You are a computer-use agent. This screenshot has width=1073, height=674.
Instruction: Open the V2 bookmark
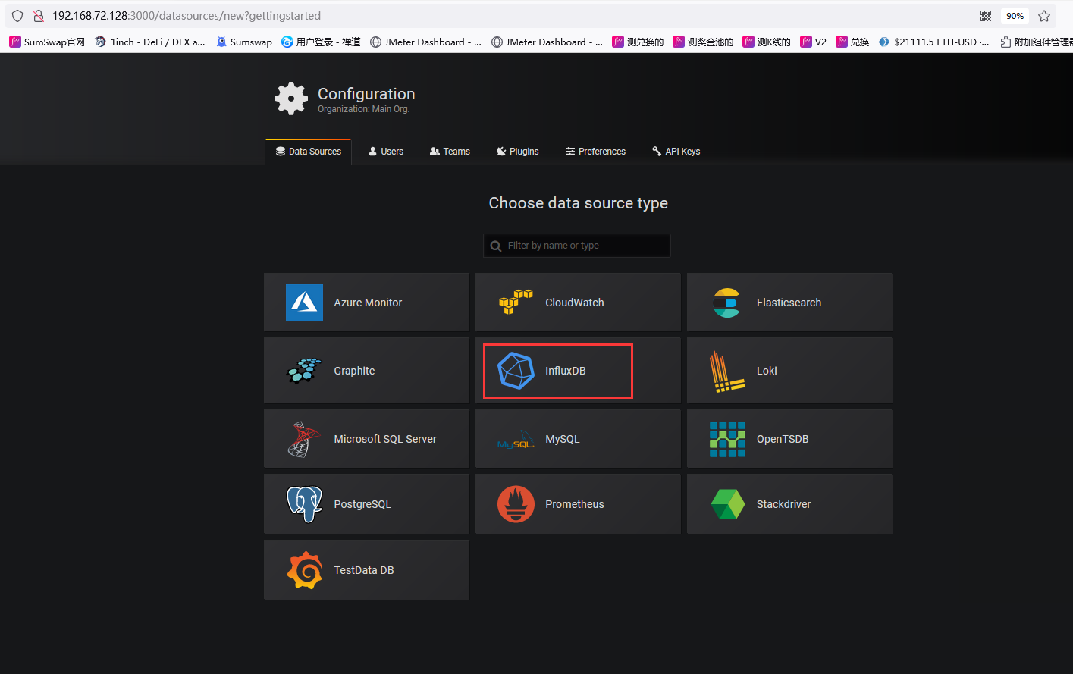814,42
